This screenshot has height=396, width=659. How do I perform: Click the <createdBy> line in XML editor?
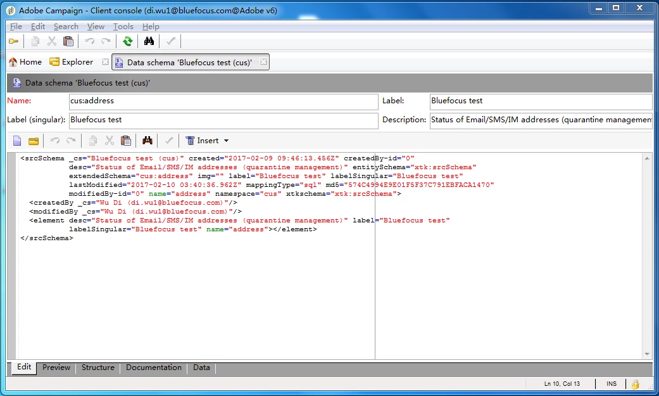pyautogui.click(x=133, y=203)
